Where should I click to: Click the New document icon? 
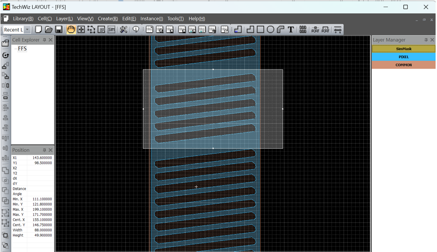(38, 30)
